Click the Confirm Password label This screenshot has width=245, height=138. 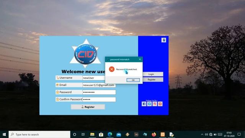click(x=69, y=99)
